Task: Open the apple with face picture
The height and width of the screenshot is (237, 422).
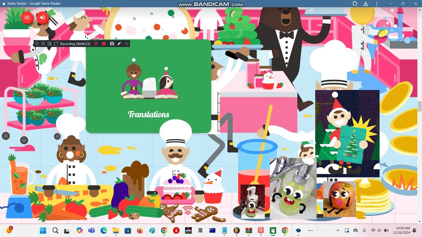Action: [340, 199]
